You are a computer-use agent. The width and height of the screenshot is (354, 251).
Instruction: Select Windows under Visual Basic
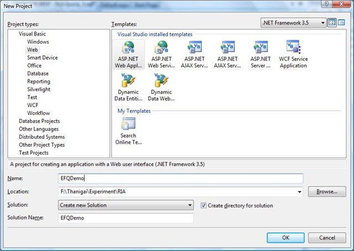(x=38, y=42)
